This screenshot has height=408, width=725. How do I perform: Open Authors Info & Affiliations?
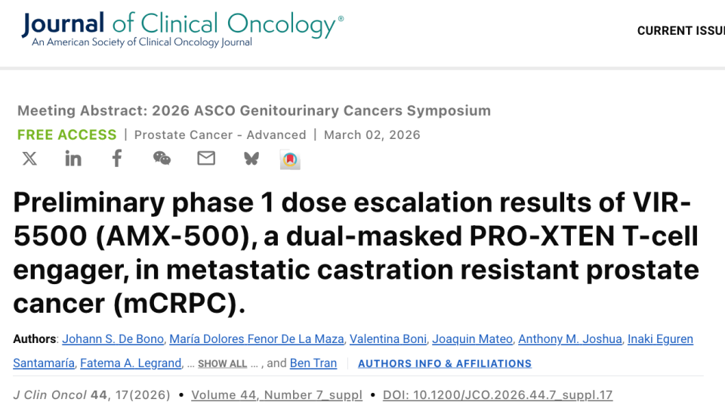coord(444,363)
